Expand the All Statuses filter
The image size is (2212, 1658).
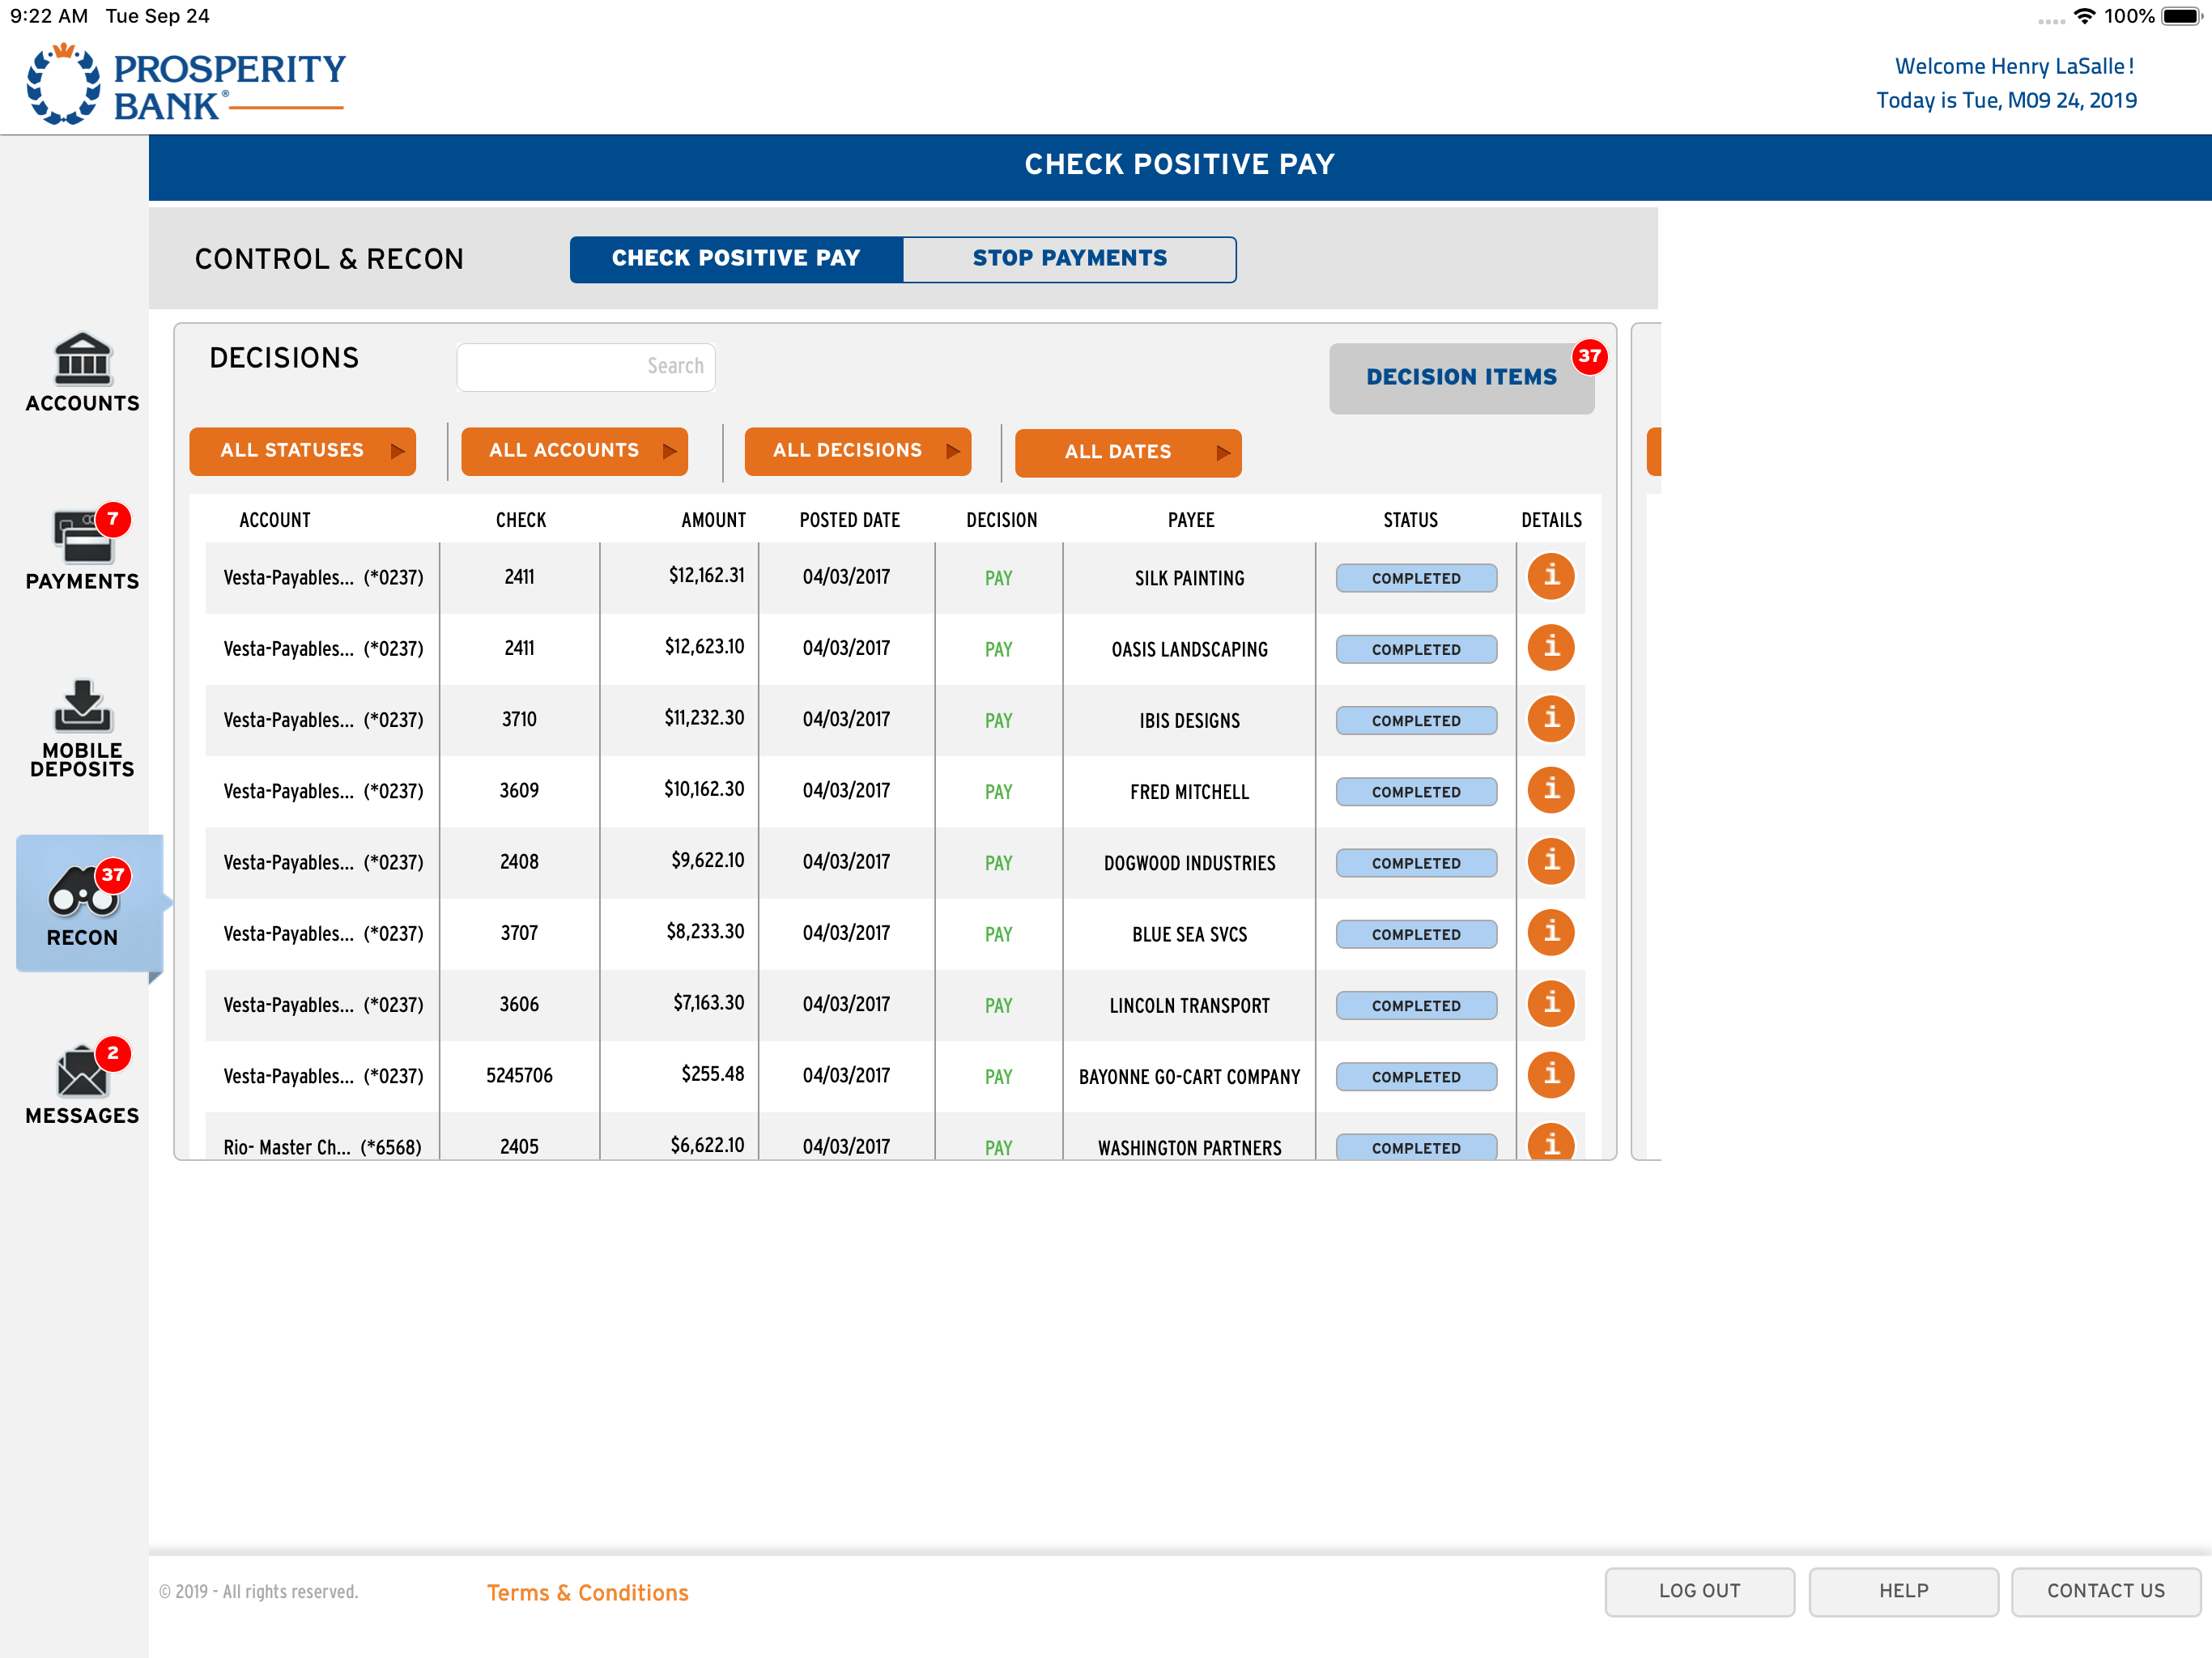click(302, 451)
